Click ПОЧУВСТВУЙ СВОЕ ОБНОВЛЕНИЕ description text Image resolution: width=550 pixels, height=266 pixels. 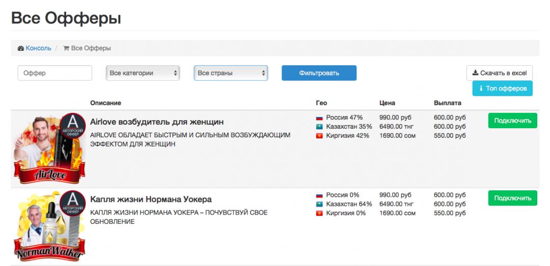tap(179, 217)
